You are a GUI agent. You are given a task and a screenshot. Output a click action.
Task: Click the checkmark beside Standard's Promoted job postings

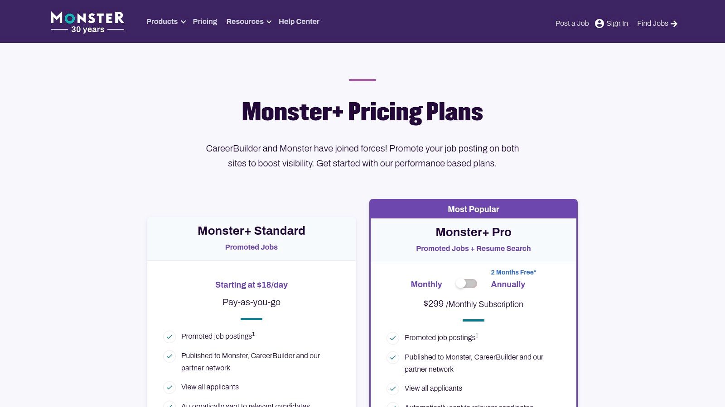click(169, 337)
